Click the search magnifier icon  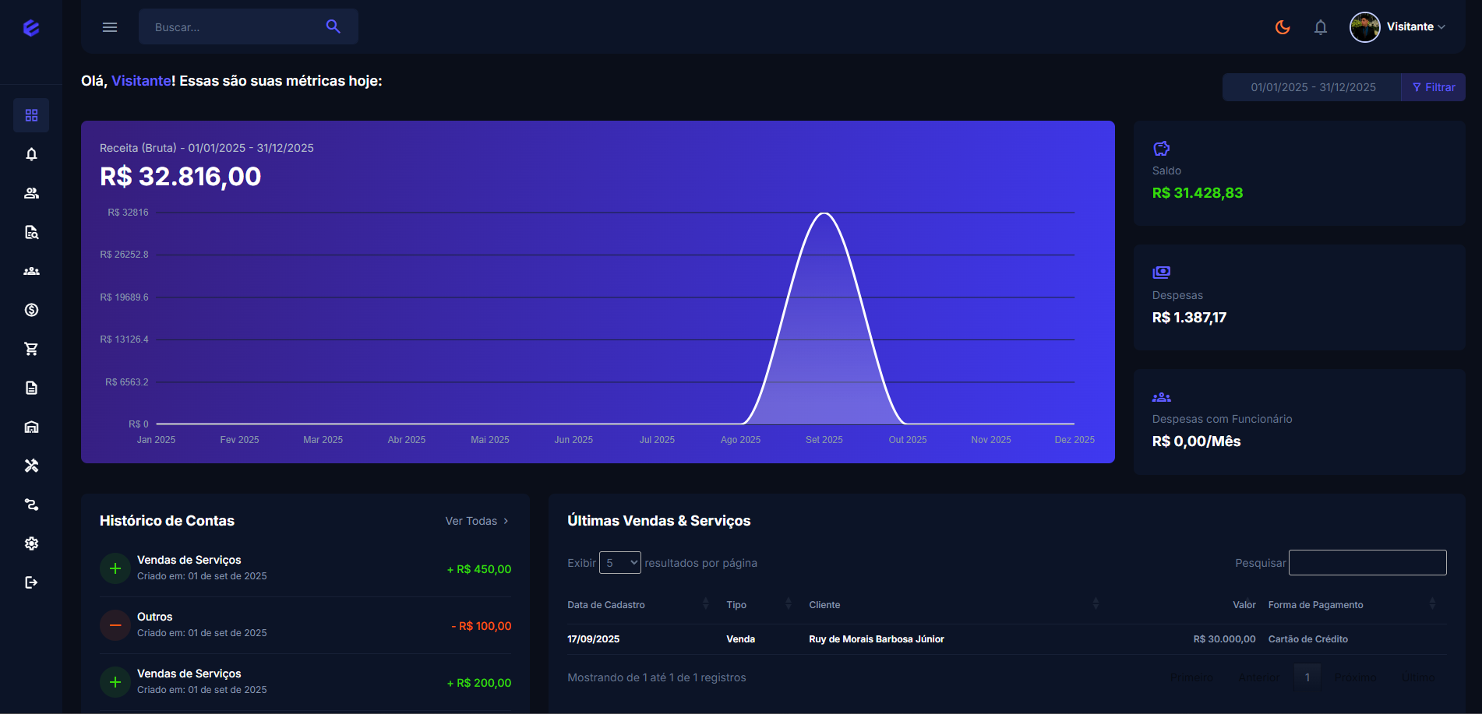click(333, 26)
